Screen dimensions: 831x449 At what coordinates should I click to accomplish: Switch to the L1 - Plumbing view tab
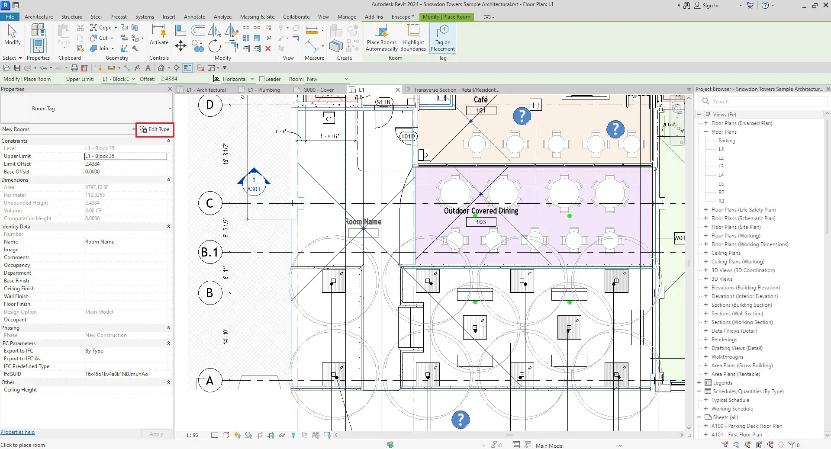pyautogui.click(x=264, y=90)
